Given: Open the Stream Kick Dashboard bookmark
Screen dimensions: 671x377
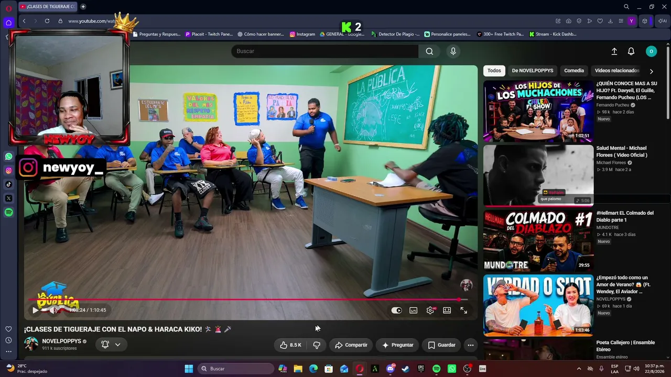Looking at the screenshot, I should coord(553,35).
